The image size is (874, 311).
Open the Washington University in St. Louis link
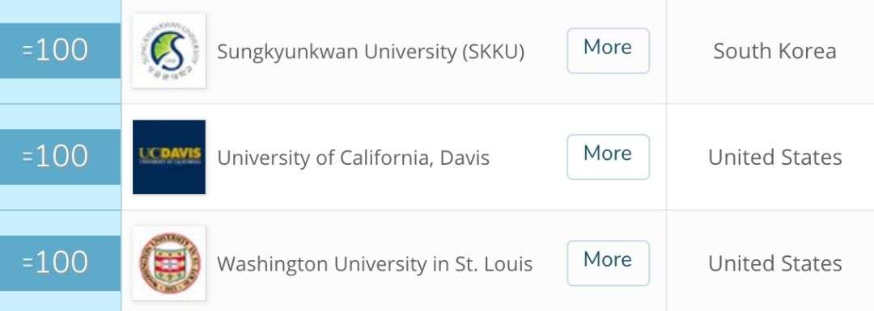[x=375, y=263]
